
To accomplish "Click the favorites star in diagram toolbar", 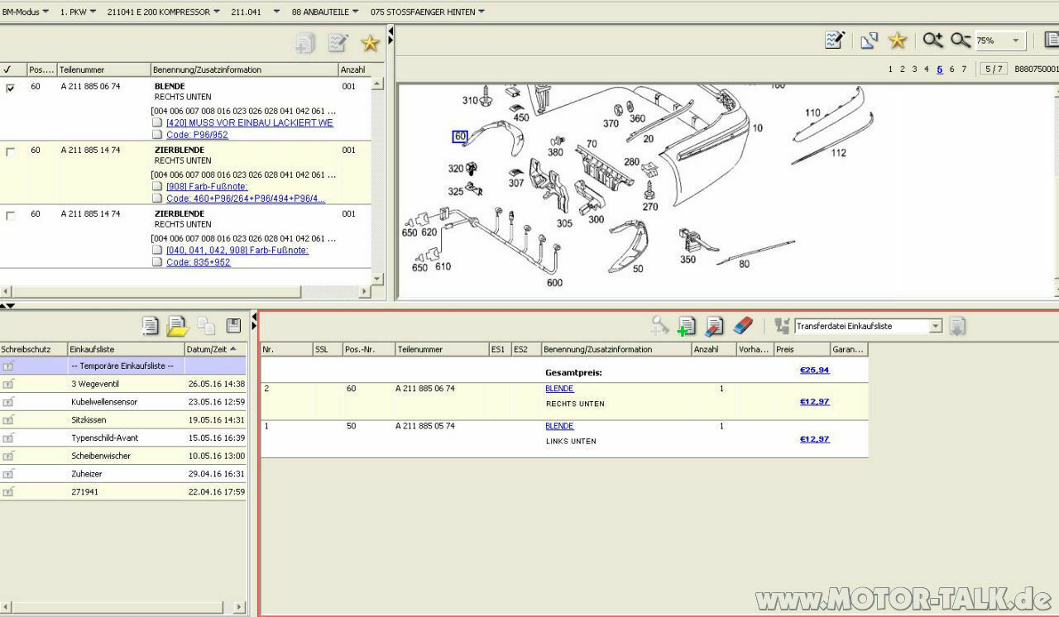I will (x=898, y=40).
